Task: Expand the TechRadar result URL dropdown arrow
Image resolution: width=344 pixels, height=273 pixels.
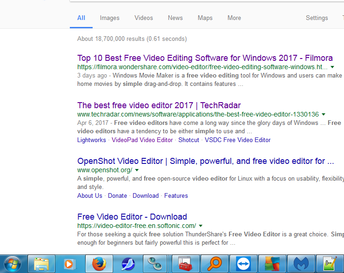Action: 324,114
